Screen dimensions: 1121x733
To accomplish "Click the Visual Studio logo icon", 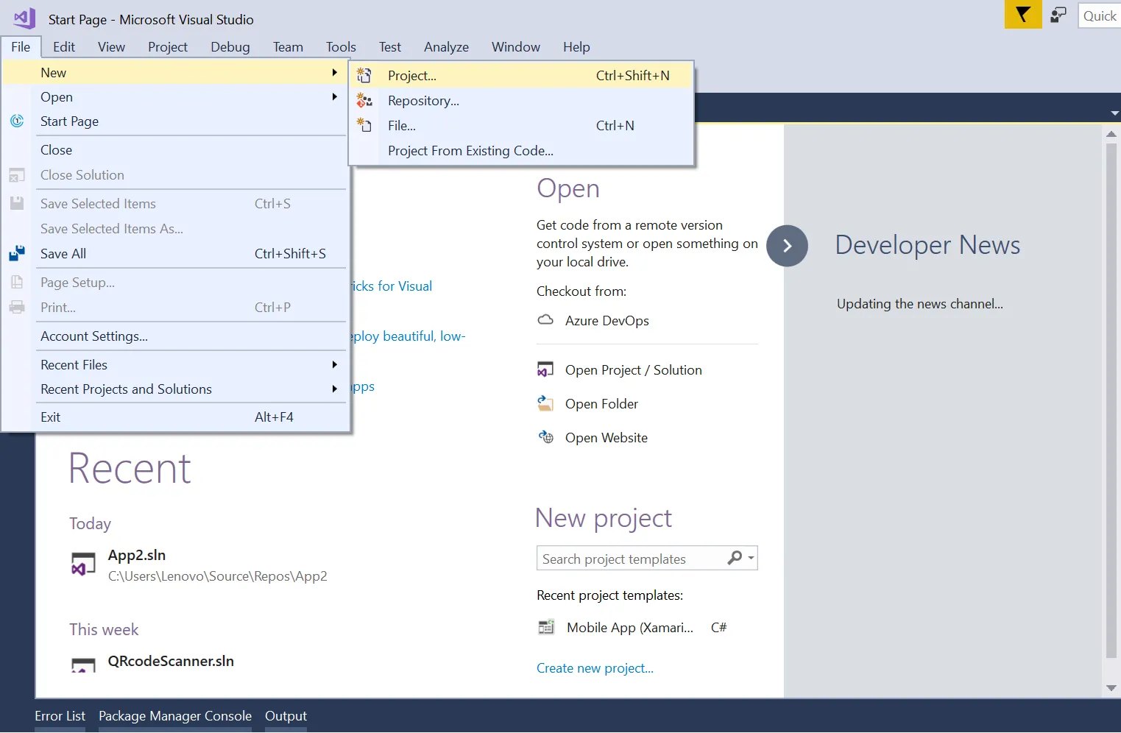I will (x=24, y=18).
